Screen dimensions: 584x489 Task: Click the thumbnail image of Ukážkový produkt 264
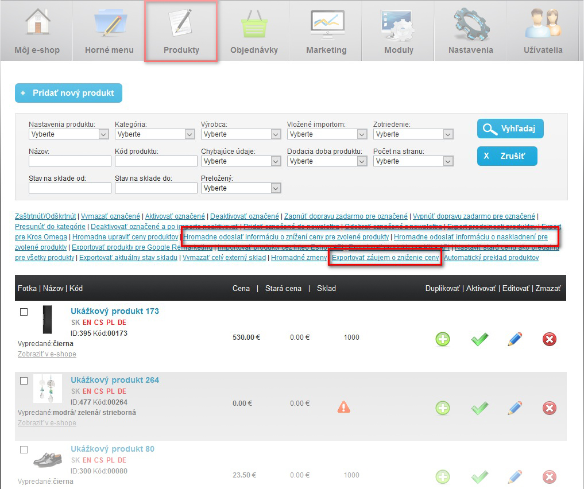point(48,389)
